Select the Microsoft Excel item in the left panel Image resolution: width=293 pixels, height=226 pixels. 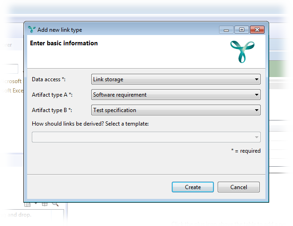pyautogui.click(x=11, y=91)
